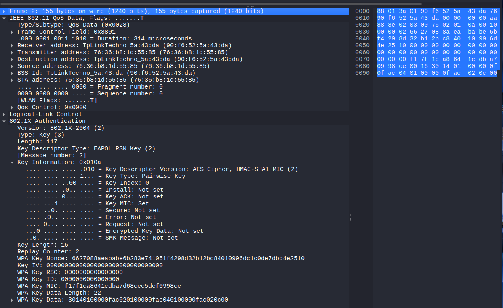
Task: Expand the Logical-Link Control layer
Action: click(x=4, y=114)
